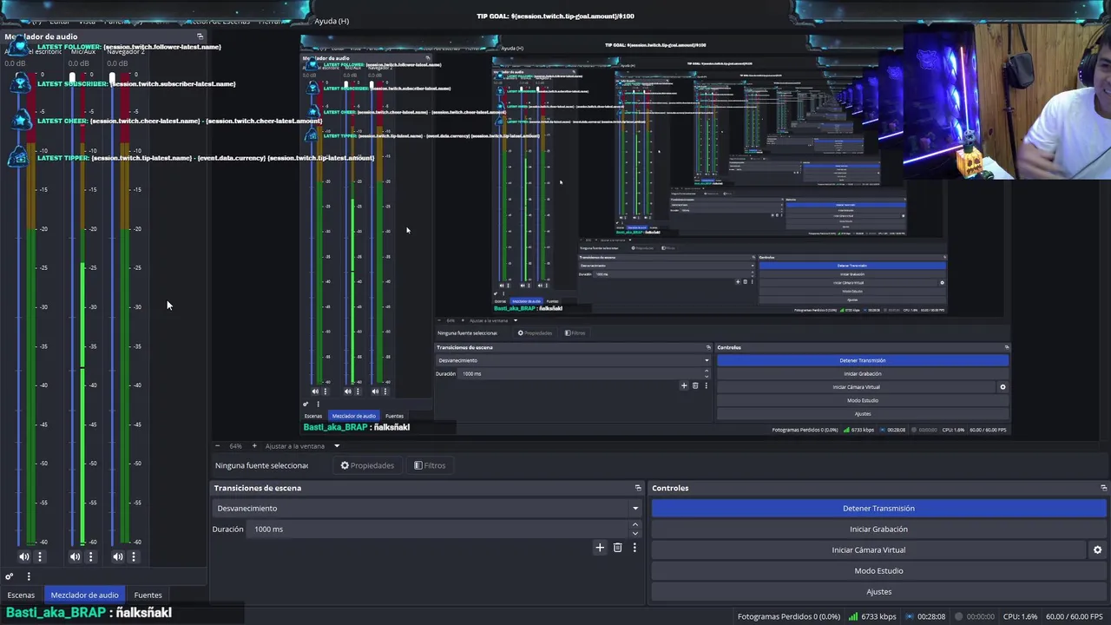Open source Filtros

429,465
